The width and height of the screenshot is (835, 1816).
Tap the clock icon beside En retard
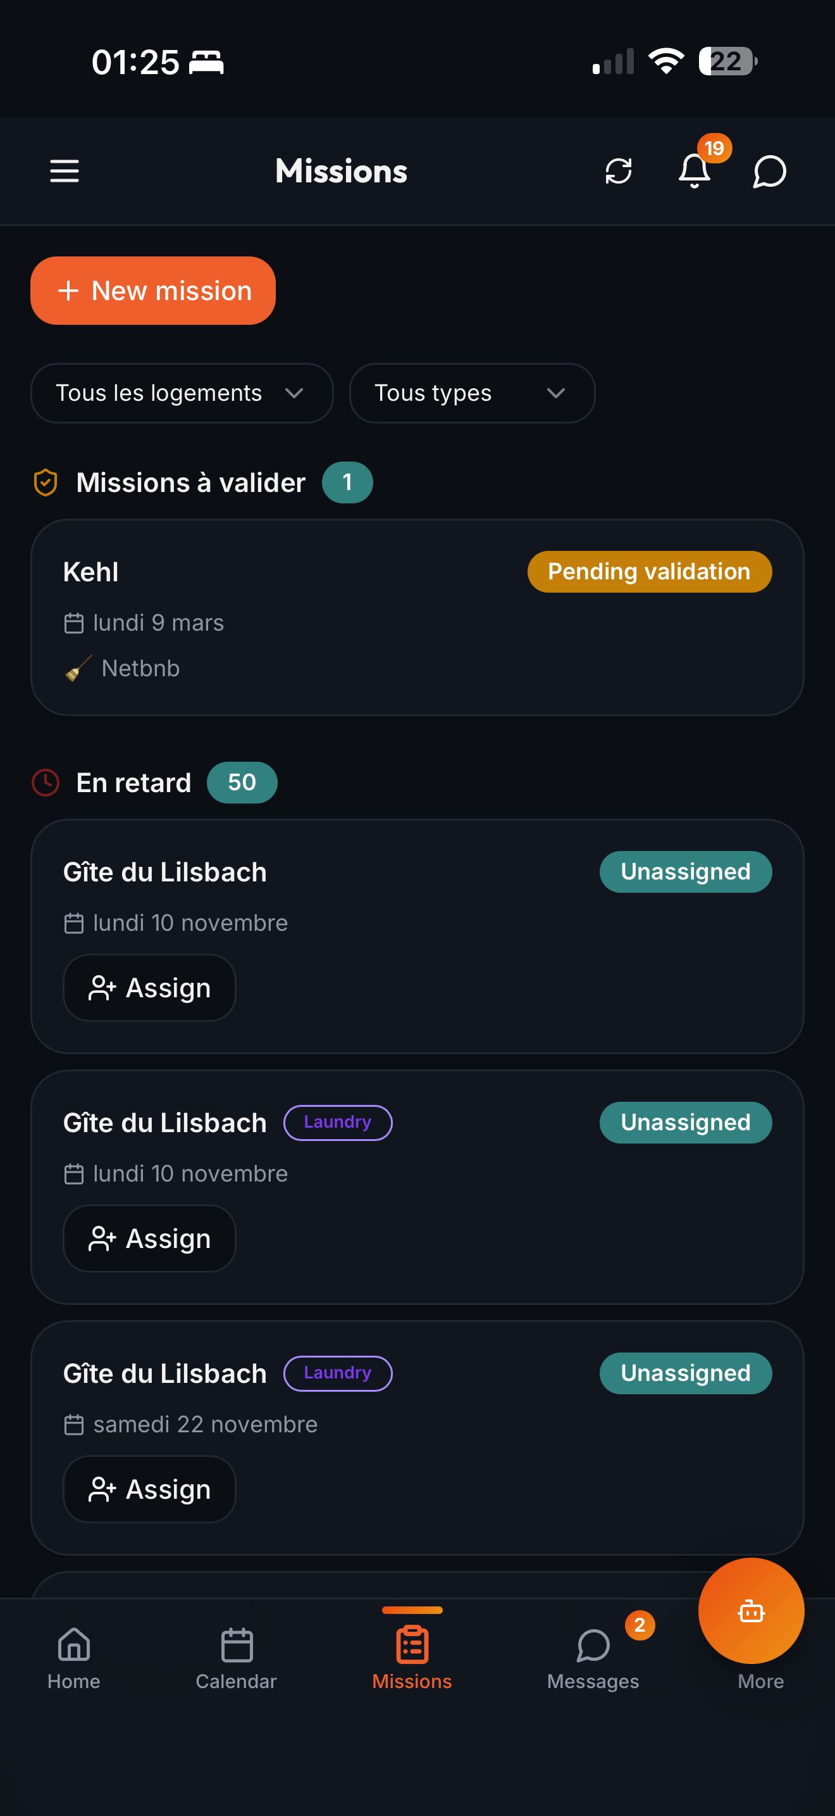46,783
